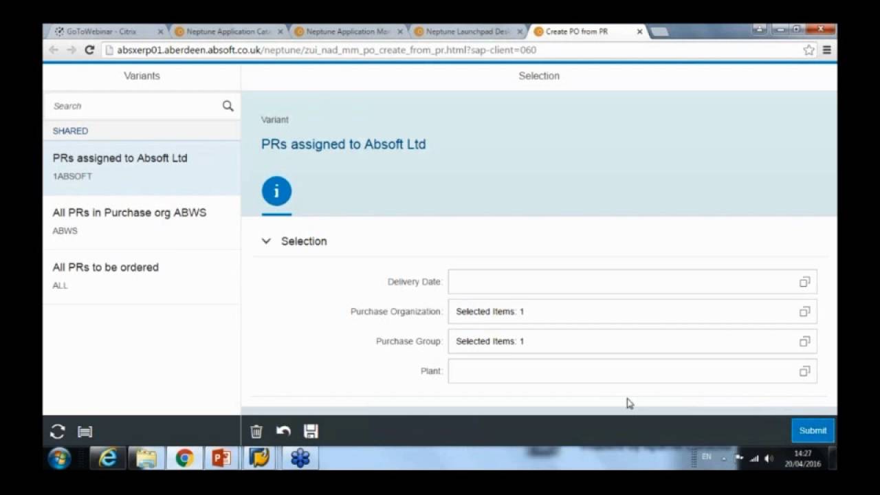Viewport: 880px width, 495px height.
Task: Open value help for Plant
Action: [804, 371]
